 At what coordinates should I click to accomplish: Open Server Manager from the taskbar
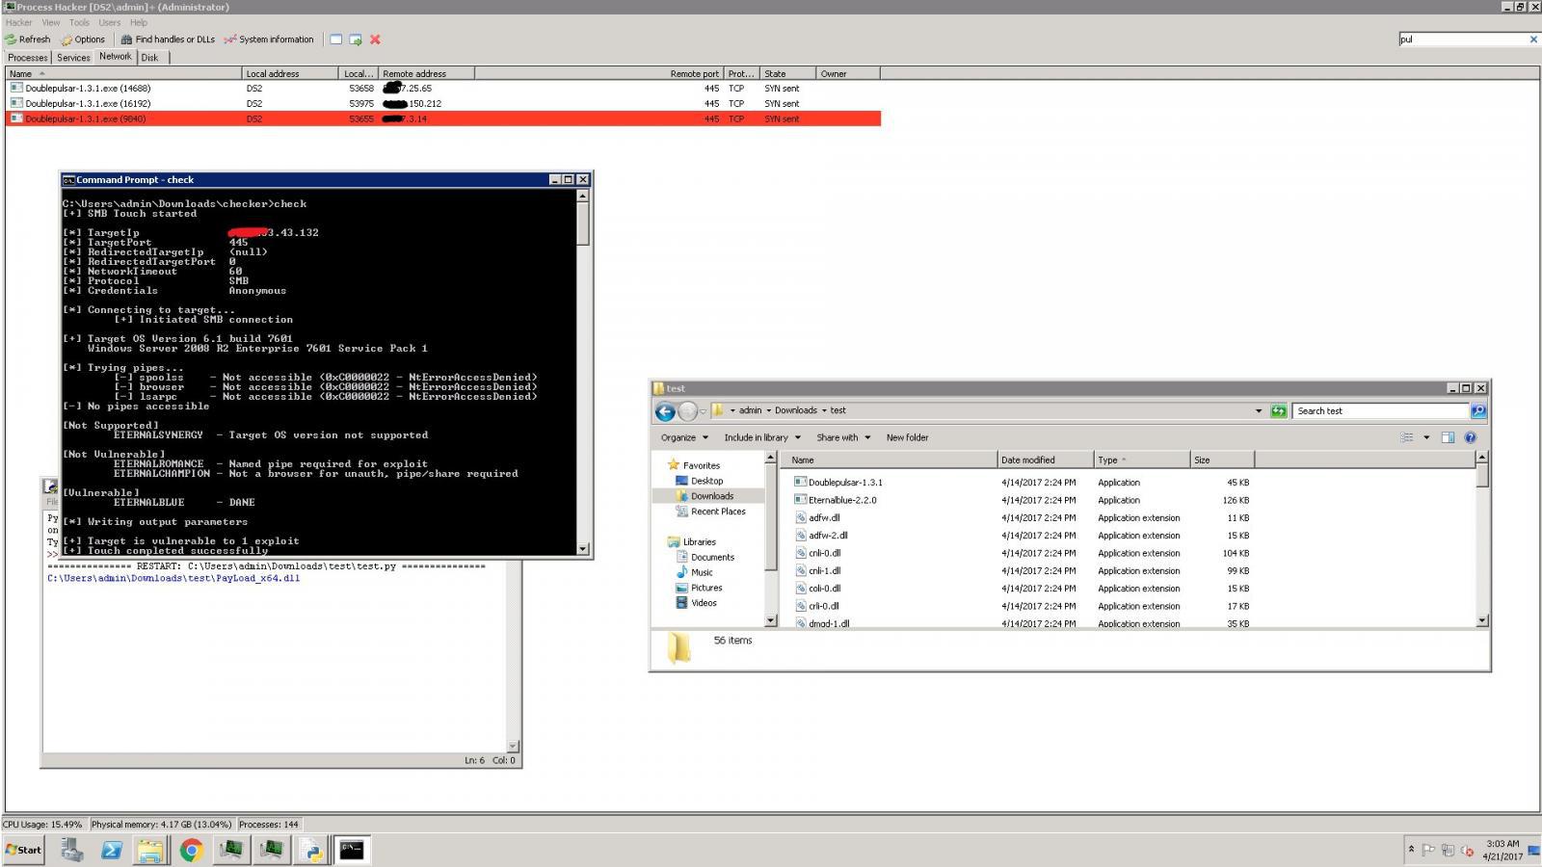pos(71,850)
